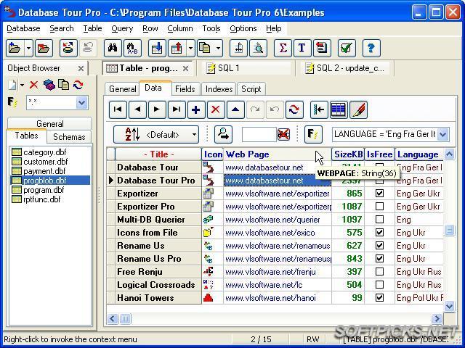Click the search-in-column icon beside the search box

(223, 134)
